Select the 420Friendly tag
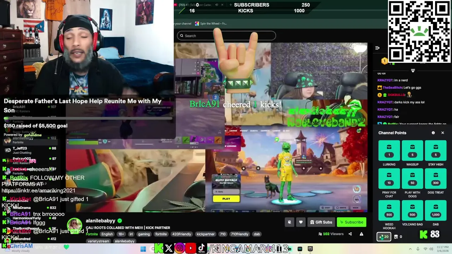This screenshot has height=254, width=452. [182, 234]
